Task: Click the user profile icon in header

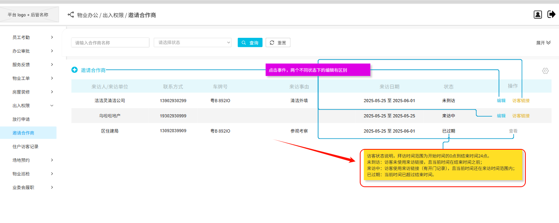Action: tap(538, 15)
